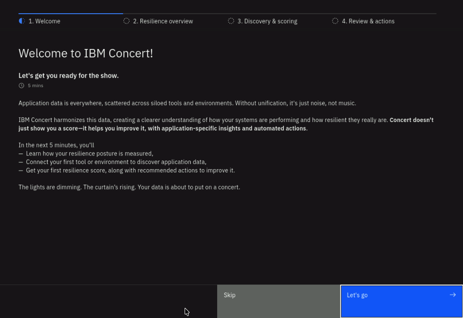
Task: Open the '2. Resilience overview' step
Action: [163, 21]
